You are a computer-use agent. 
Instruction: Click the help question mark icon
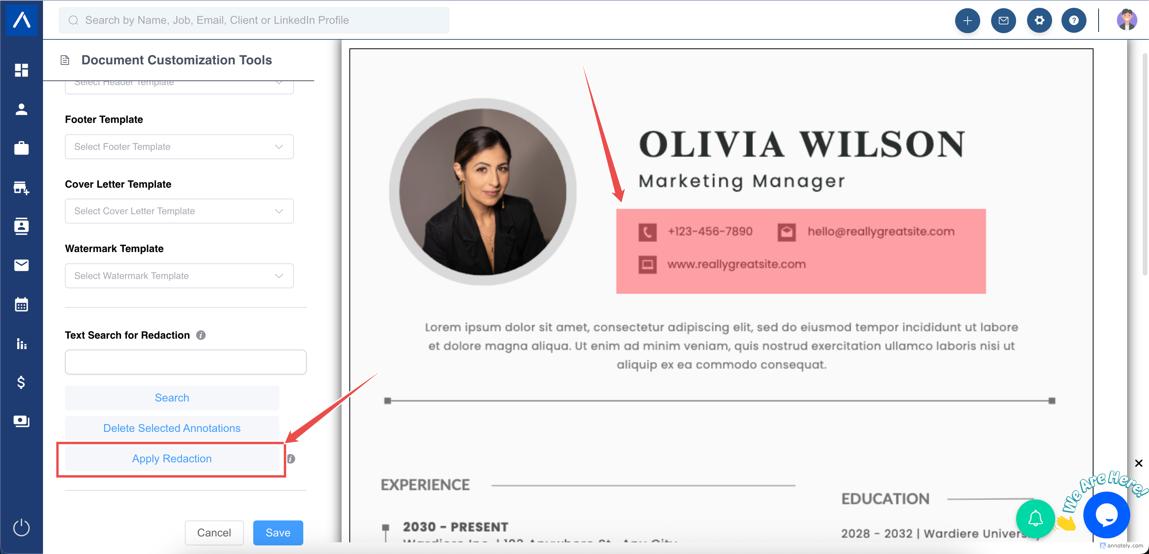1074,21
